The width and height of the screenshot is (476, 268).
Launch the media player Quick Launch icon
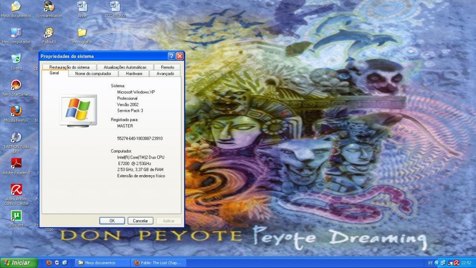57,263
